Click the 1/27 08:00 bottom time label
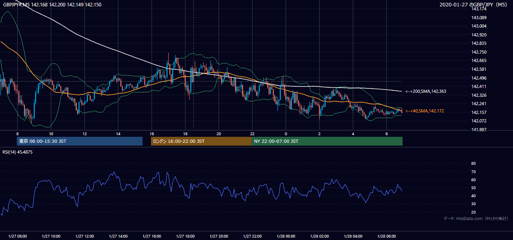The image size is (513, 240). [17, 236]
